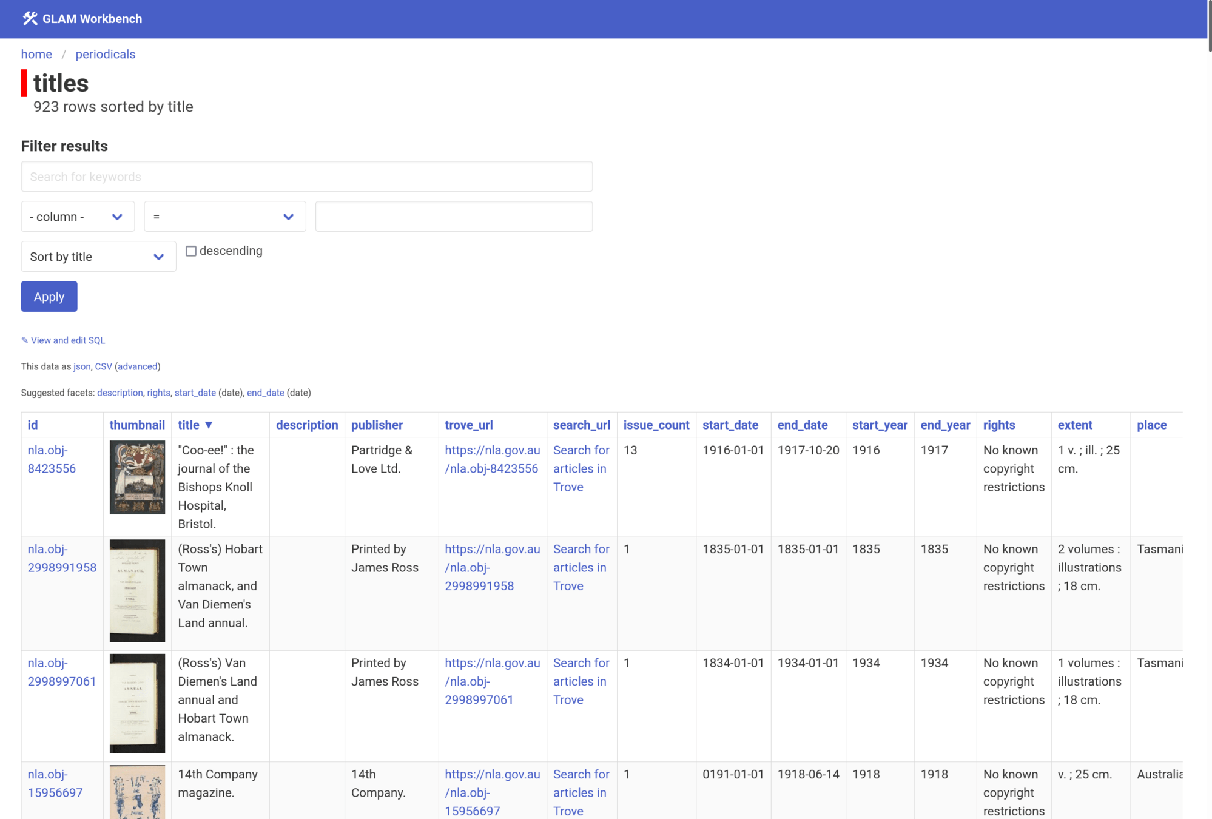Download data via the CSV link

tap(103, 366)
